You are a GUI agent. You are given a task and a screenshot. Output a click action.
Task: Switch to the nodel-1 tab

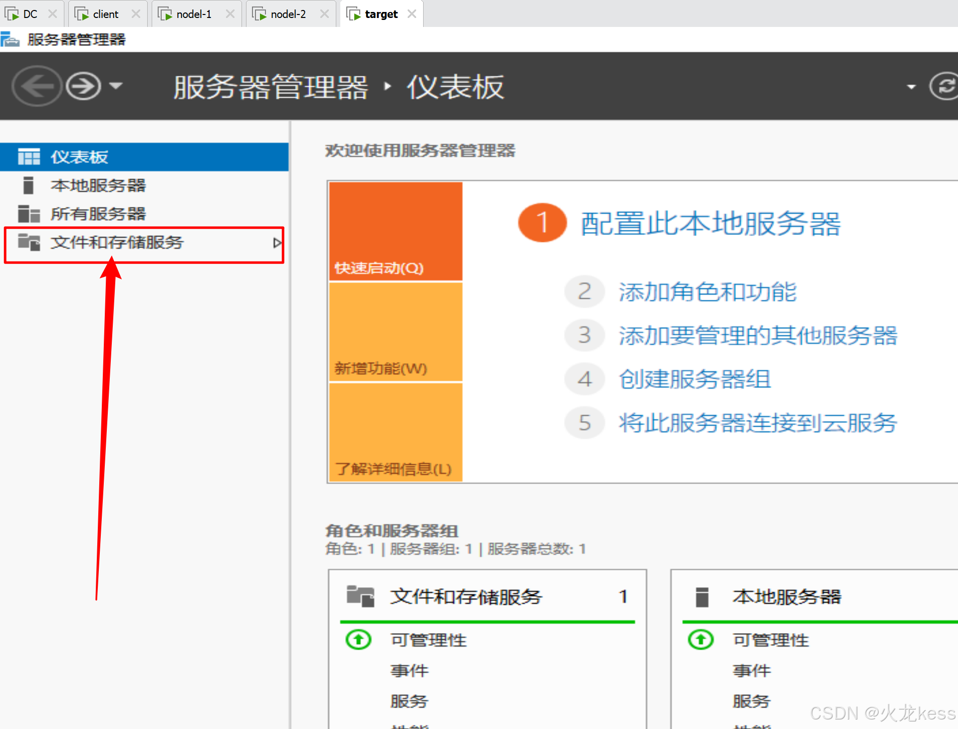point(194,14)
